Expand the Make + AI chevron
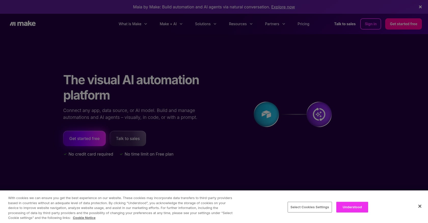428x223 pixels. click(x=181, y=24)
